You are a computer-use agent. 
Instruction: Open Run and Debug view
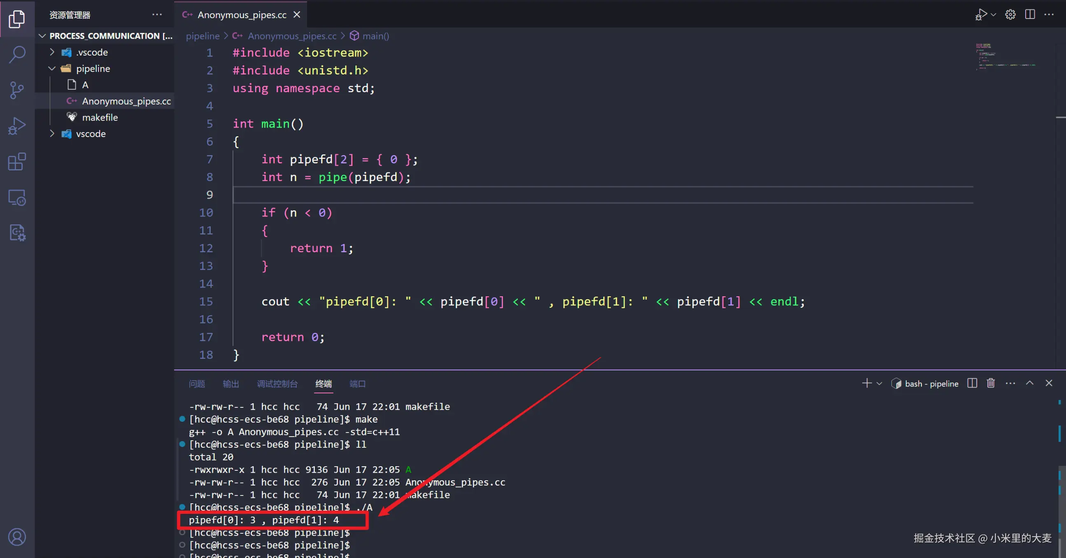17,126
